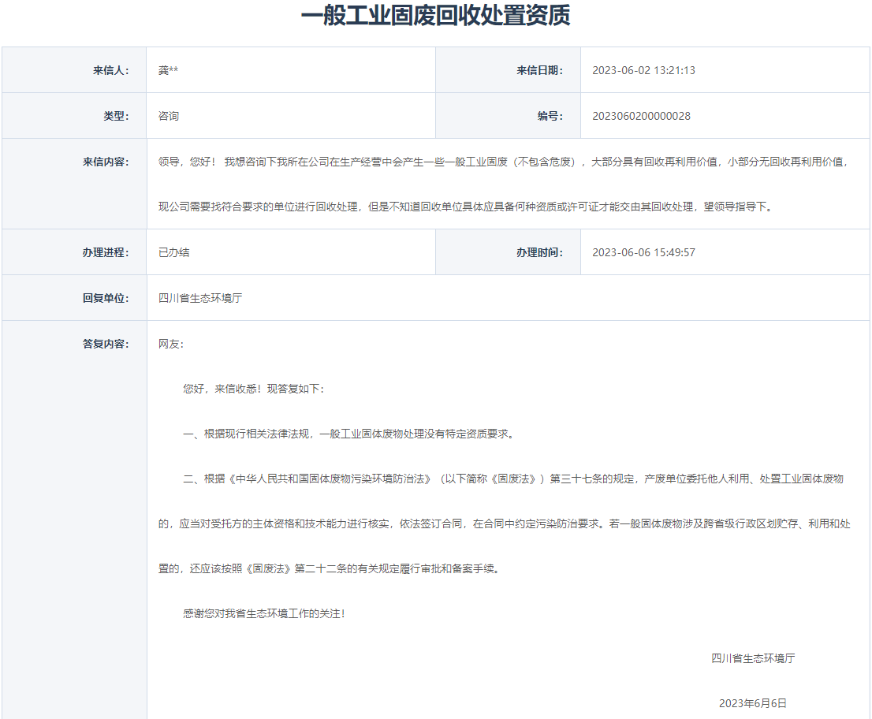
Task: Click the status value 已办结
Action: pos(173,252)
